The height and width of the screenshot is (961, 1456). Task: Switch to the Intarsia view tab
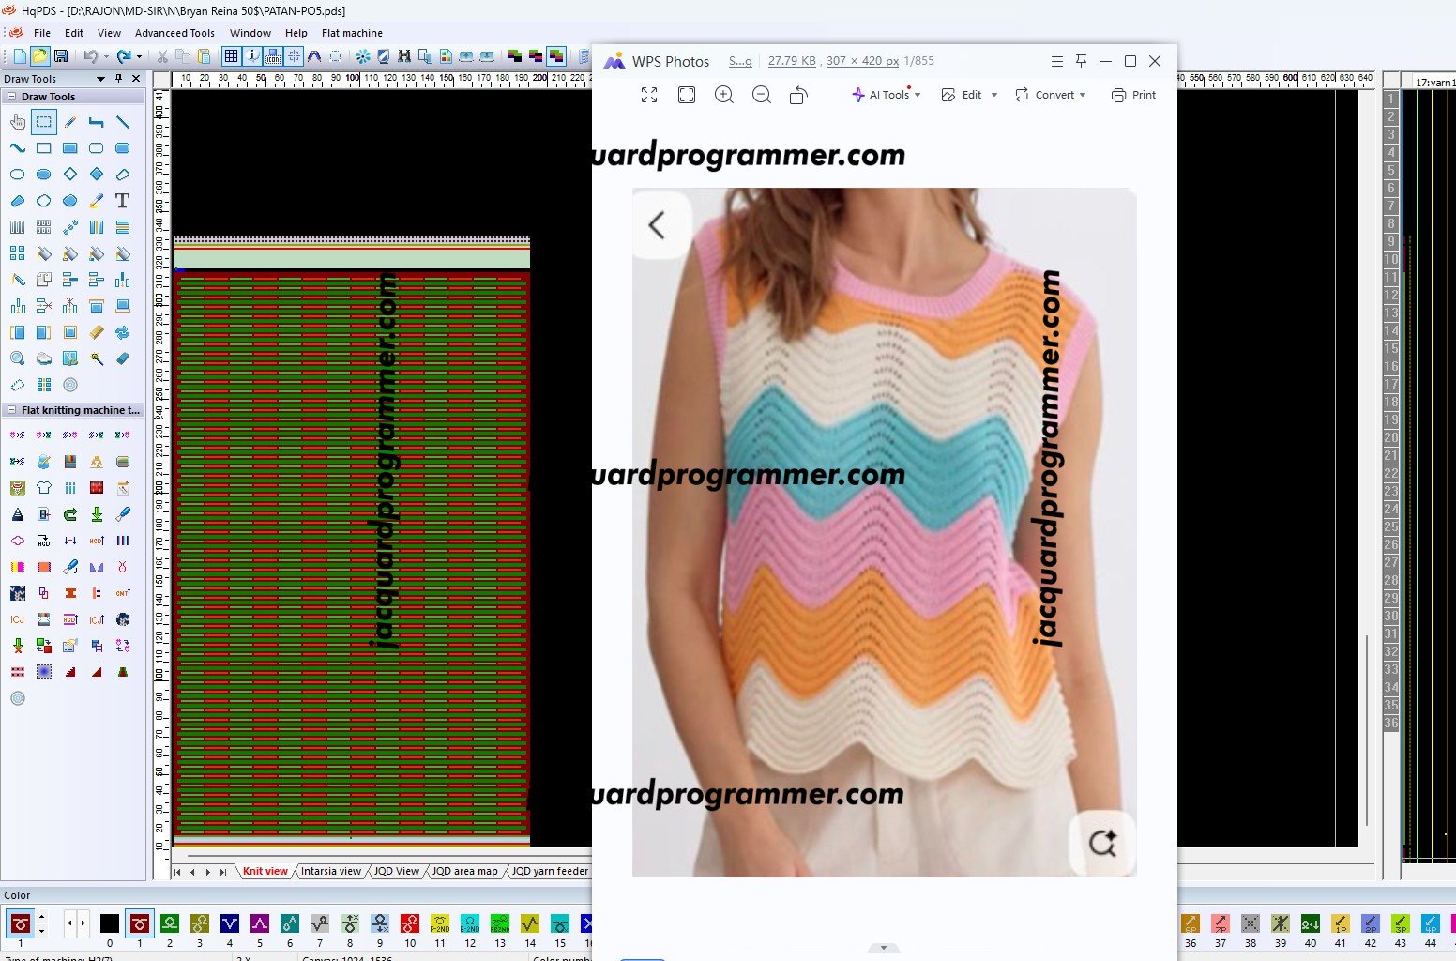330,871
